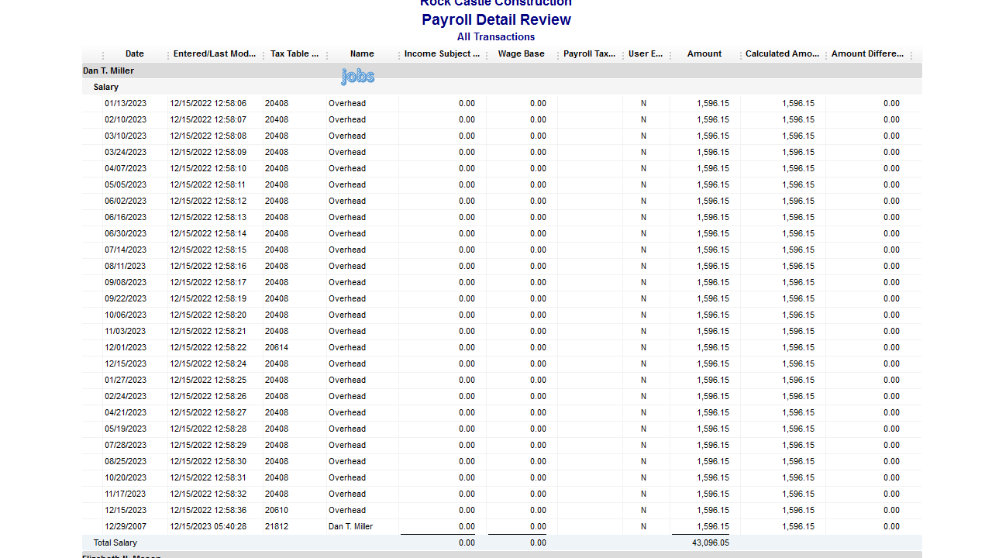Click the Salary subgroup row
Viewport: 992px width, 558px height.
106,88
